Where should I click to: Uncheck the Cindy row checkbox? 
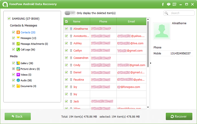(x=66, y=65)
